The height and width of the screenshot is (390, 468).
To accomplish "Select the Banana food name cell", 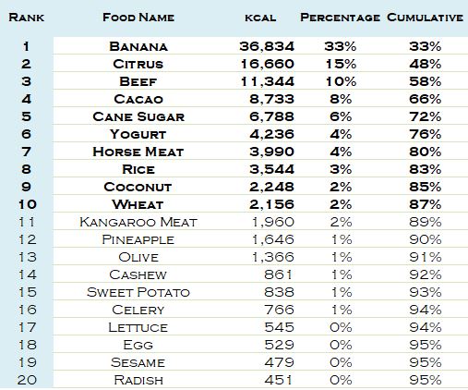I will tap(138, 46).
